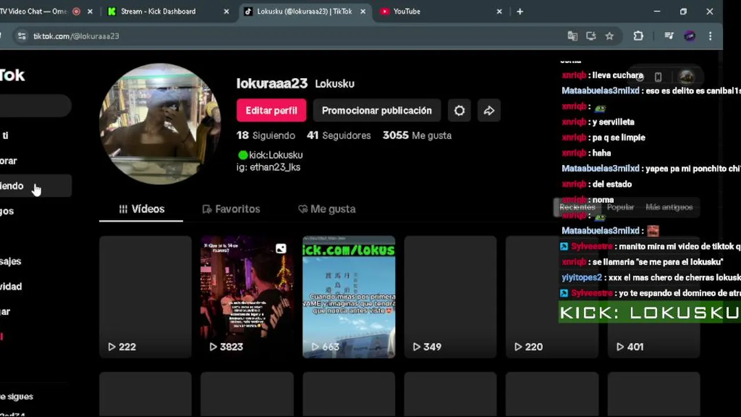Open the Favoritos profile tab

pos(231,209)
